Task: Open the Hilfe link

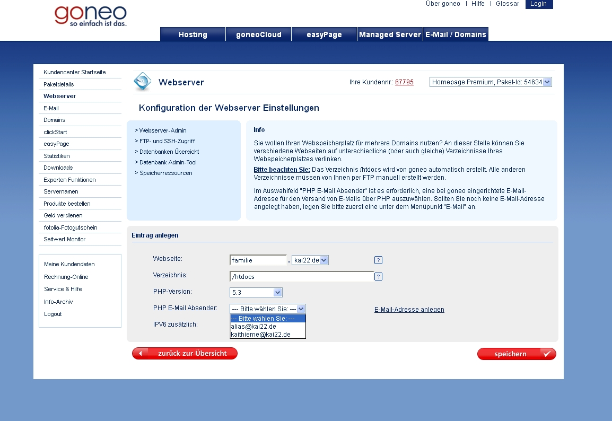Action: coord(478,4)
